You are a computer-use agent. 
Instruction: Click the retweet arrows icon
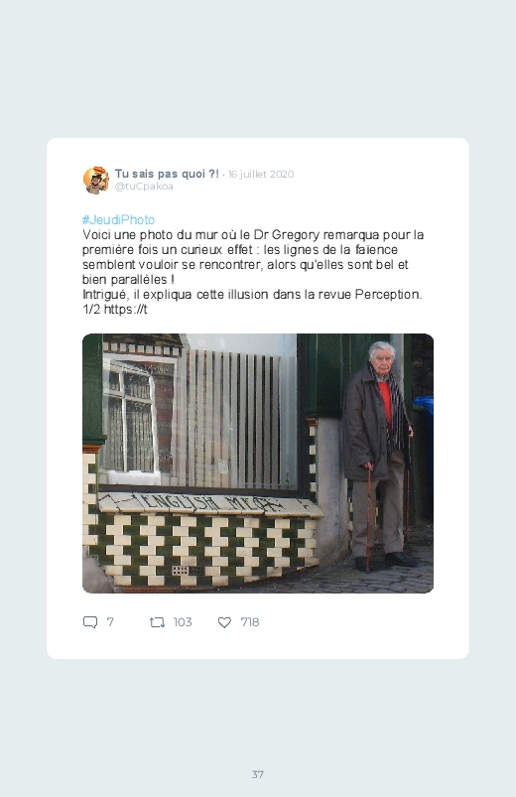click(x=157, y=622)
